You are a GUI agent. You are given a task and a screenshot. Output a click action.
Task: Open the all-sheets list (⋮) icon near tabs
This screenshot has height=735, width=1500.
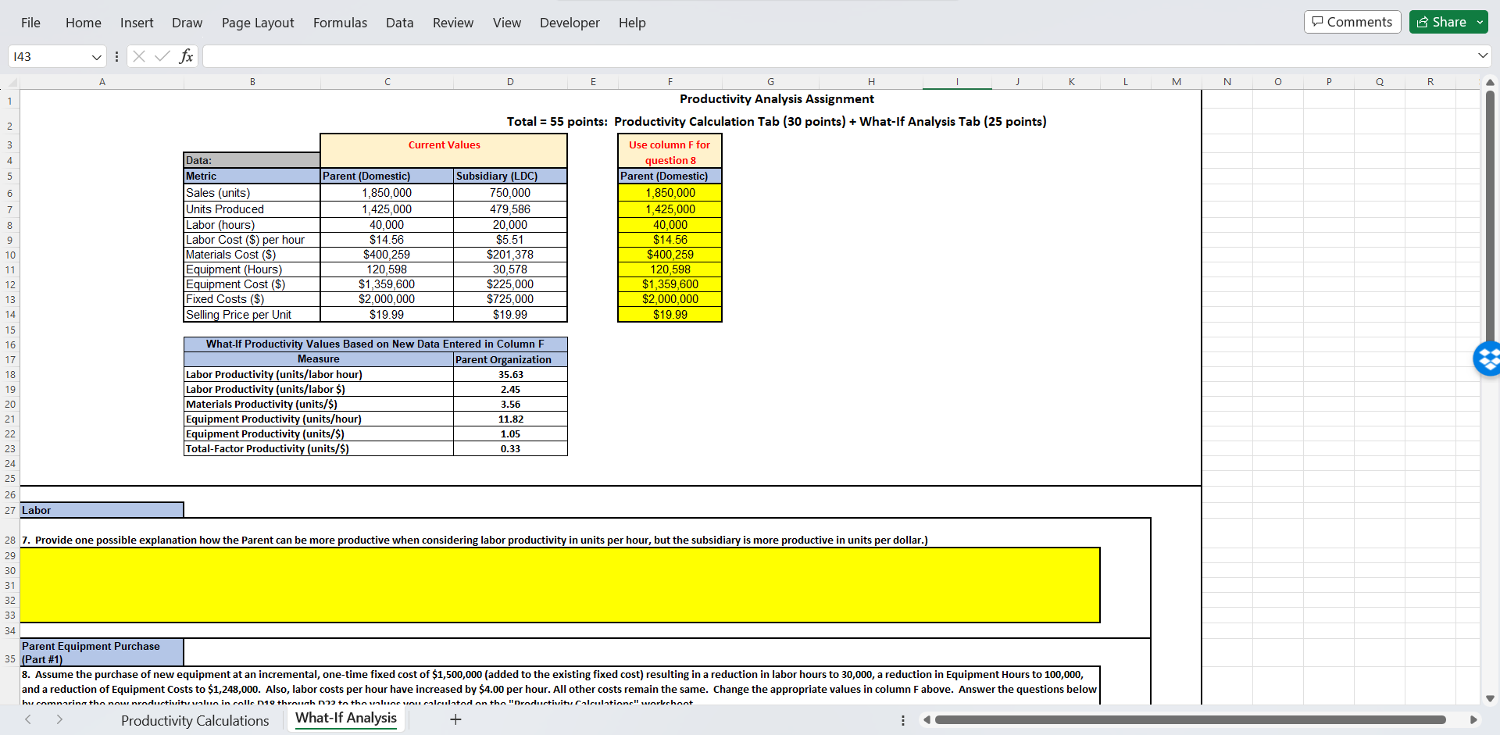[x=903, y=719]
